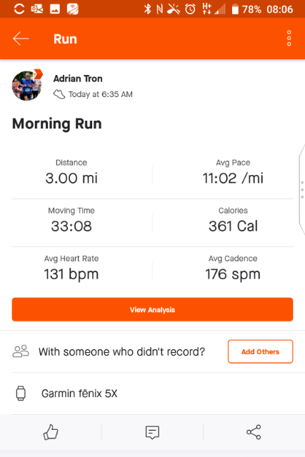Tap the Distance 3.00 mi stat

71,172
